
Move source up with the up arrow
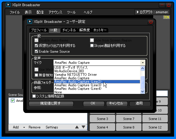tap(77, 127)
